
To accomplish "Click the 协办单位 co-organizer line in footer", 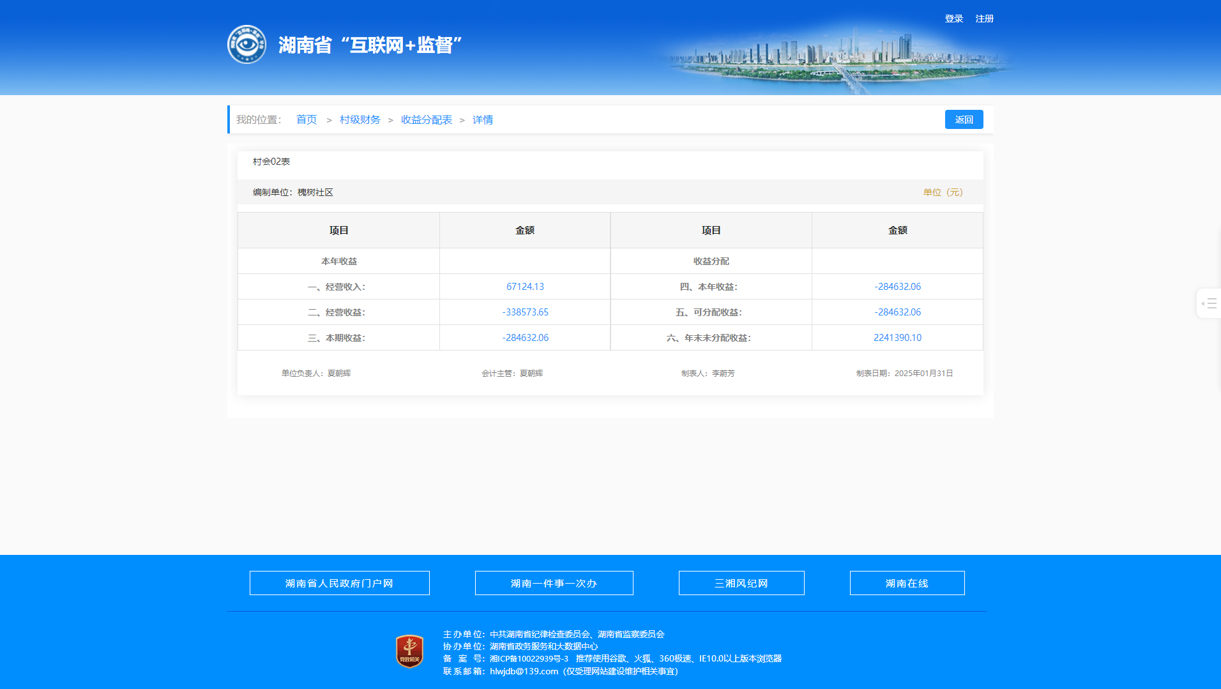I will pos(520,646).
